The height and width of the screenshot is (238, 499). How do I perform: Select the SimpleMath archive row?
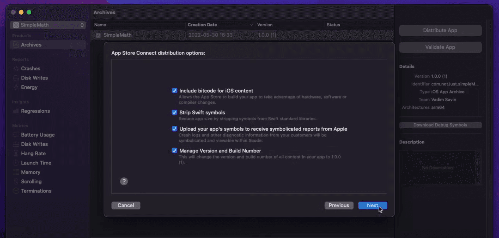tap(117, 35)
